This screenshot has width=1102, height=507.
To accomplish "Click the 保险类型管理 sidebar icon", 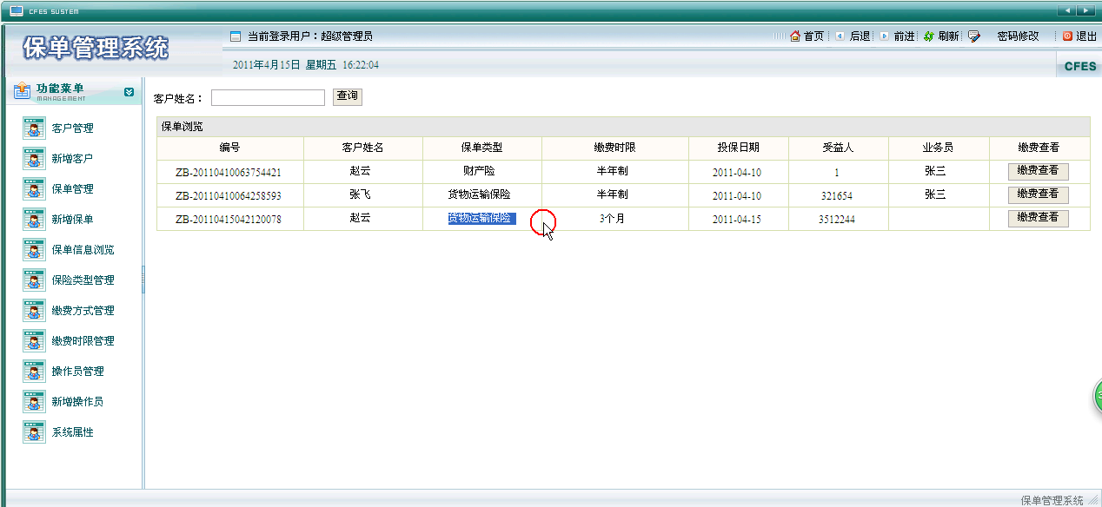I will click(34, 280).
